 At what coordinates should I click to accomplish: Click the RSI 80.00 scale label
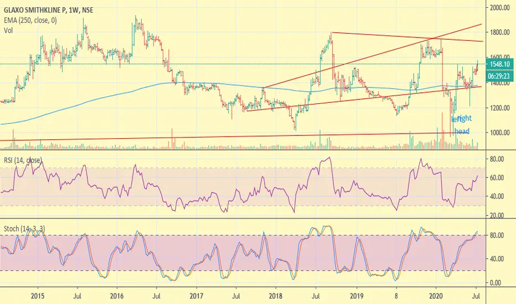tap(497, 159)
